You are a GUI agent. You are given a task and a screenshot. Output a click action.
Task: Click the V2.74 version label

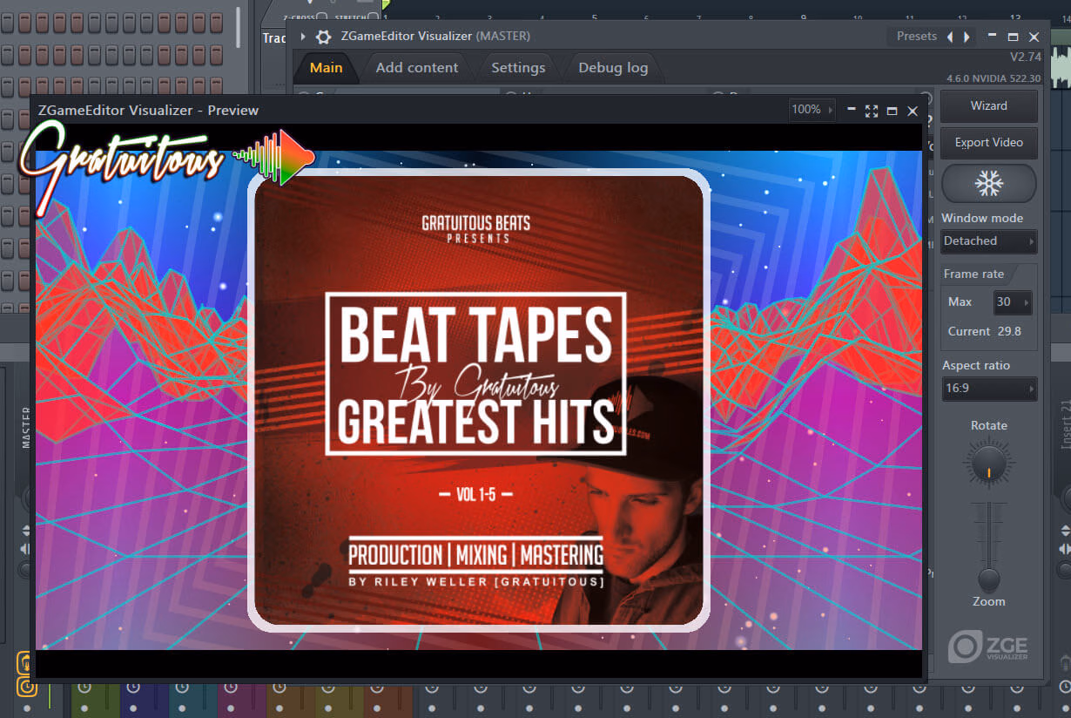coord(1025,58)
